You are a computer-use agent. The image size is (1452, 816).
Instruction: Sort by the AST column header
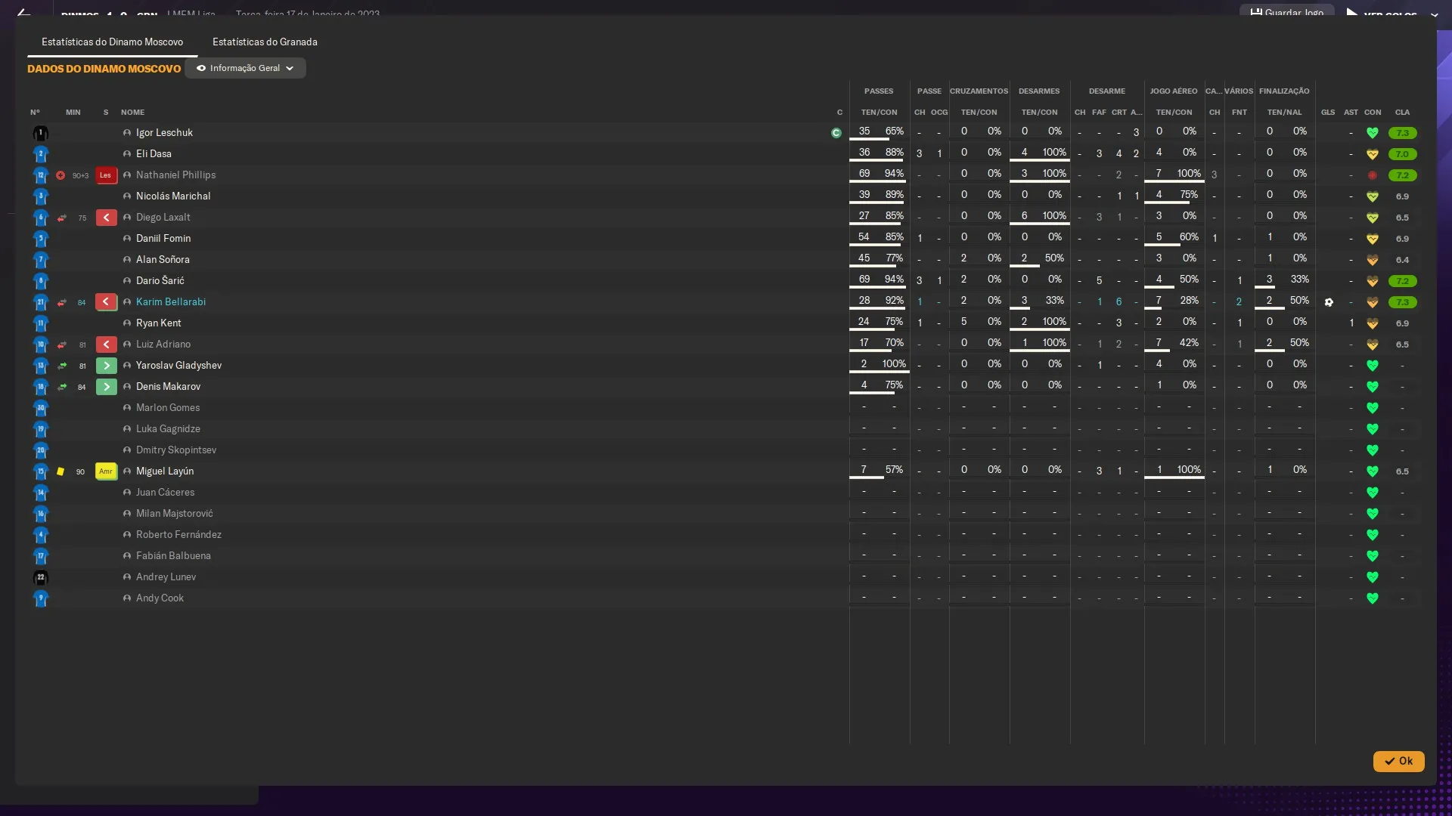click(1351, 113)
